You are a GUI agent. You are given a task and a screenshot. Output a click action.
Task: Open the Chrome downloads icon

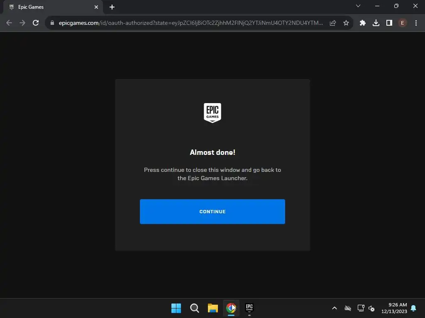click(376, 23)
